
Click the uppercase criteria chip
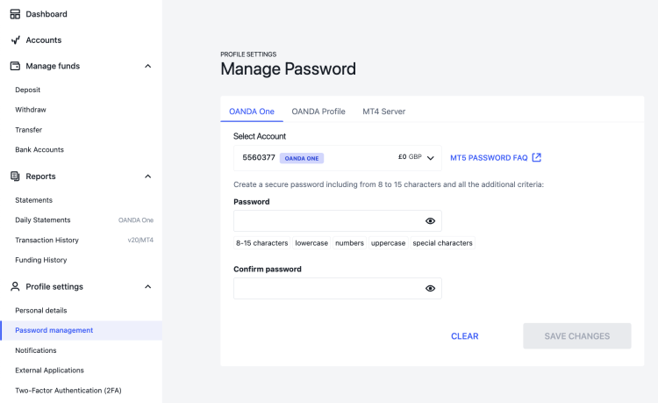click(388, 243)
